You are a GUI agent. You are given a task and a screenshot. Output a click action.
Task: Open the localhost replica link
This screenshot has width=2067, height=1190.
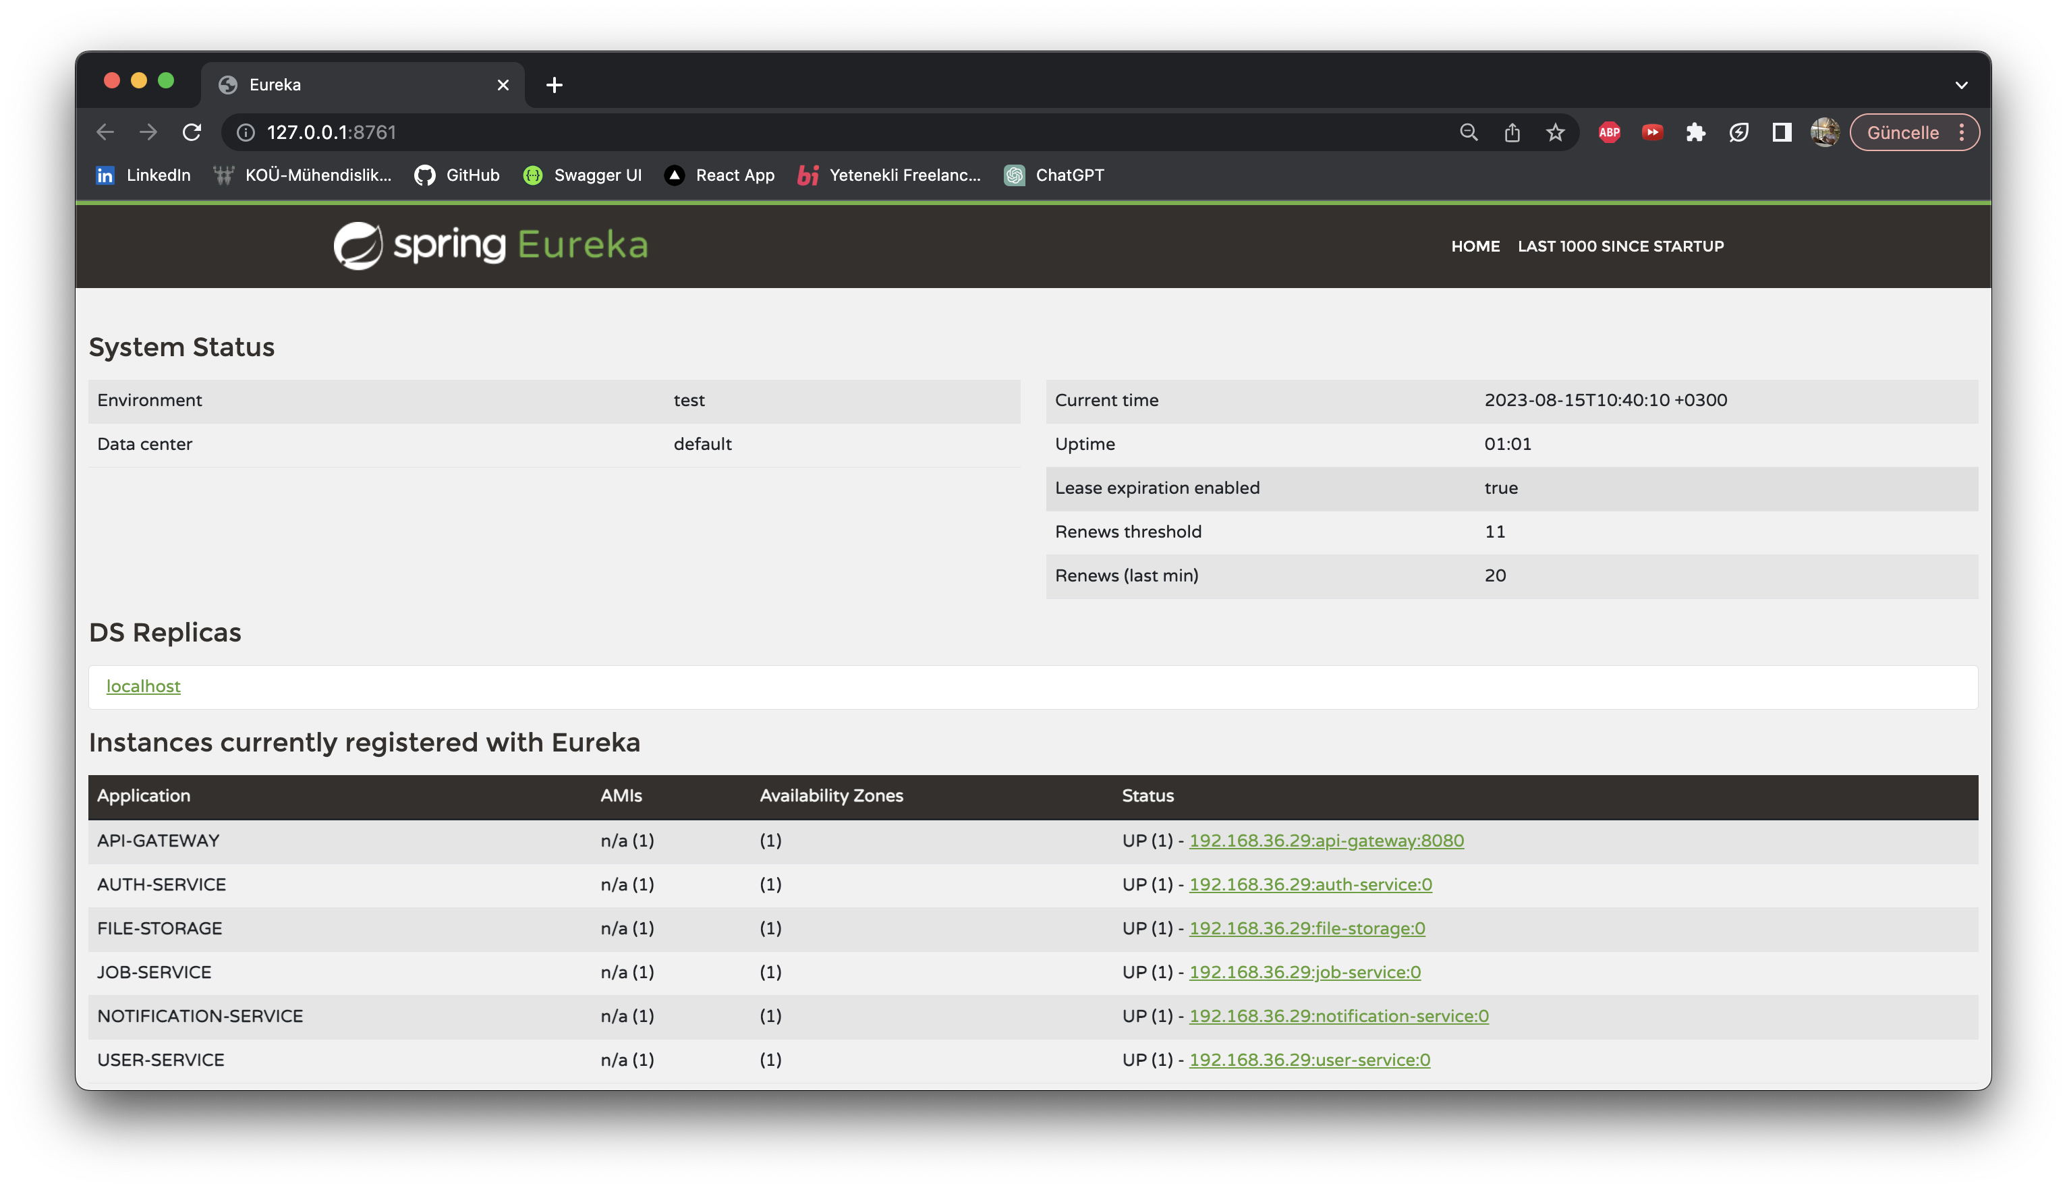[x=143, y=687]
